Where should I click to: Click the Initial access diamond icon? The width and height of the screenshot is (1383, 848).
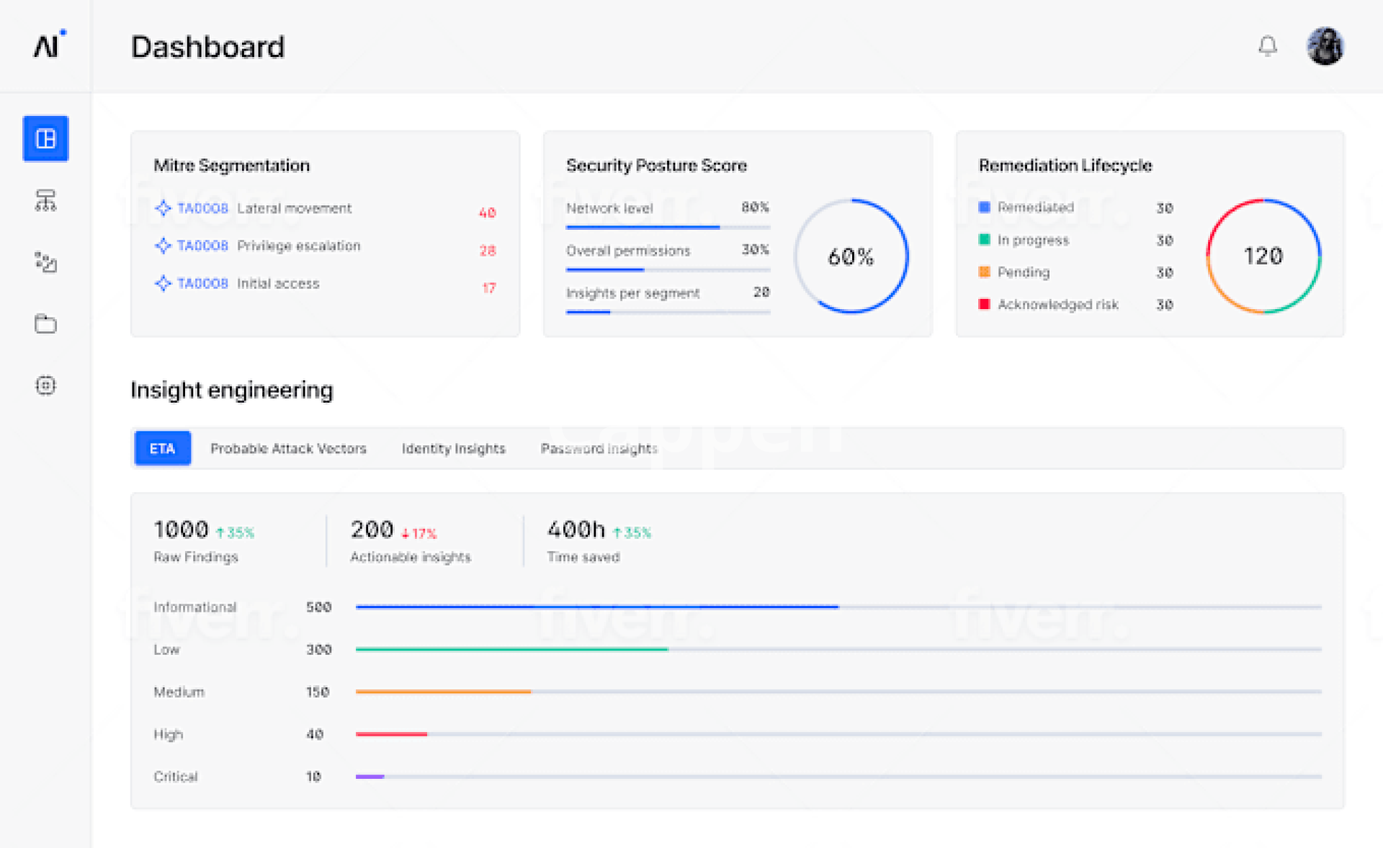pyautogui.click(x=163, y=283)
